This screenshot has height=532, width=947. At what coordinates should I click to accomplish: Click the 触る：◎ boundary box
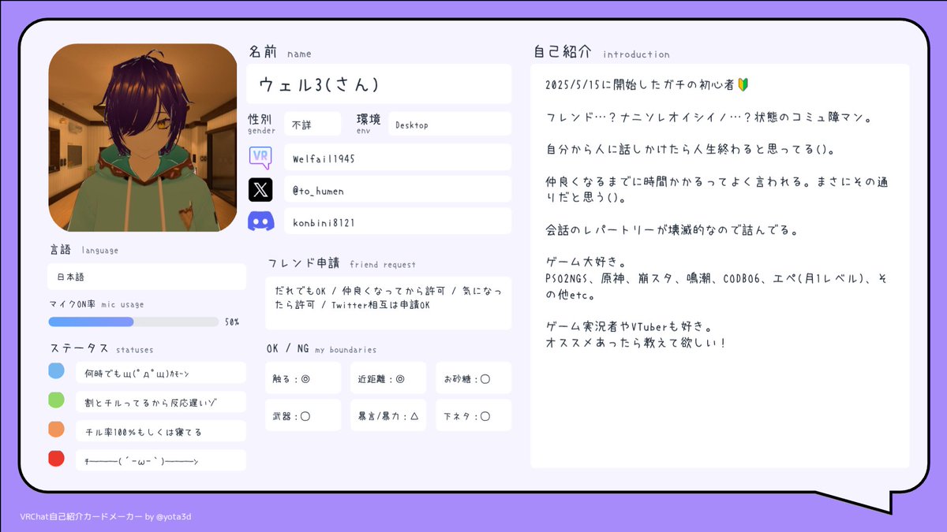(x=303, y=378)
